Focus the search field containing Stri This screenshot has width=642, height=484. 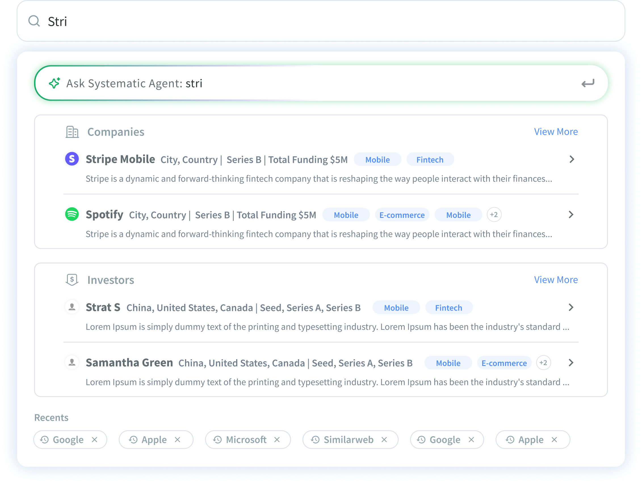(x=321, y=21)
